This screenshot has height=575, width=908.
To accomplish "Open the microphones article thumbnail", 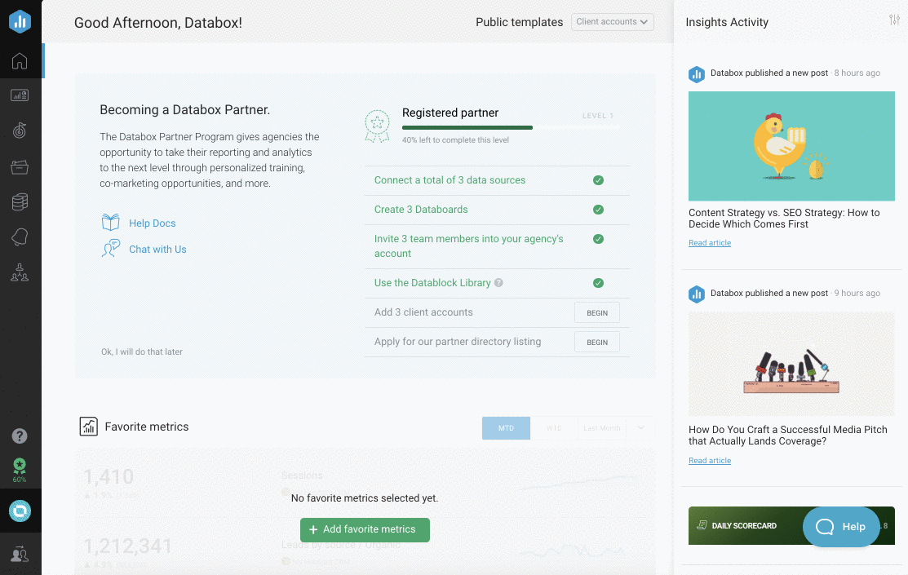I will click(791, 364).
